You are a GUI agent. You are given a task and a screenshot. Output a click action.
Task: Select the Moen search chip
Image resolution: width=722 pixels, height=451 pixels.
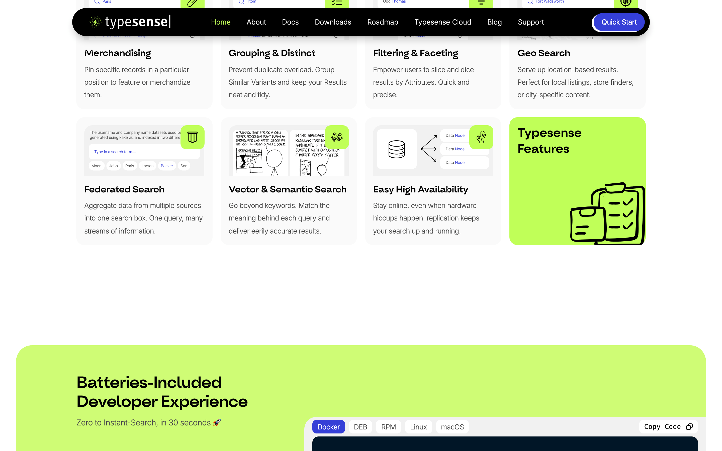tap(96, 166)
